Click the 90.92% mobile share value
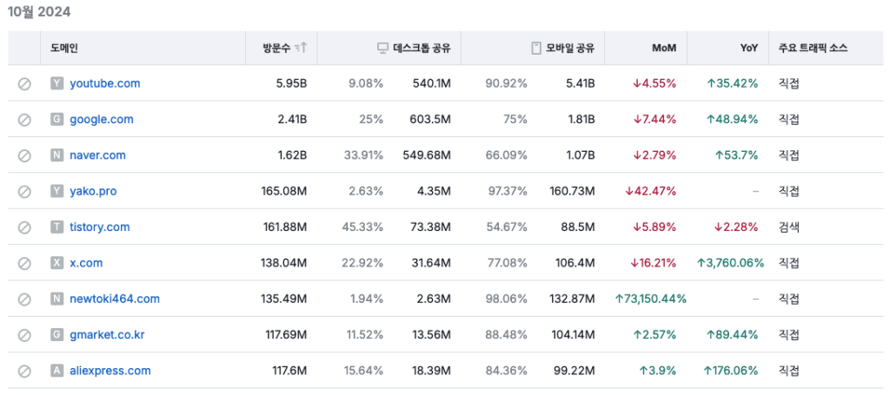 click(507, 84)
